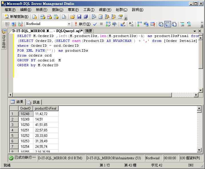Parse the query with blue checkmark
This screenshot has width=205, height=169.
point(95,24)
